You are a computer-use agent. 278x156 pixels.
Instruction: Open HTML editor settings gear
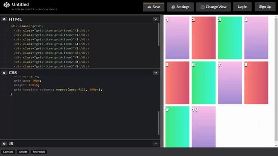pyautogui.click(x=4, y=19)
